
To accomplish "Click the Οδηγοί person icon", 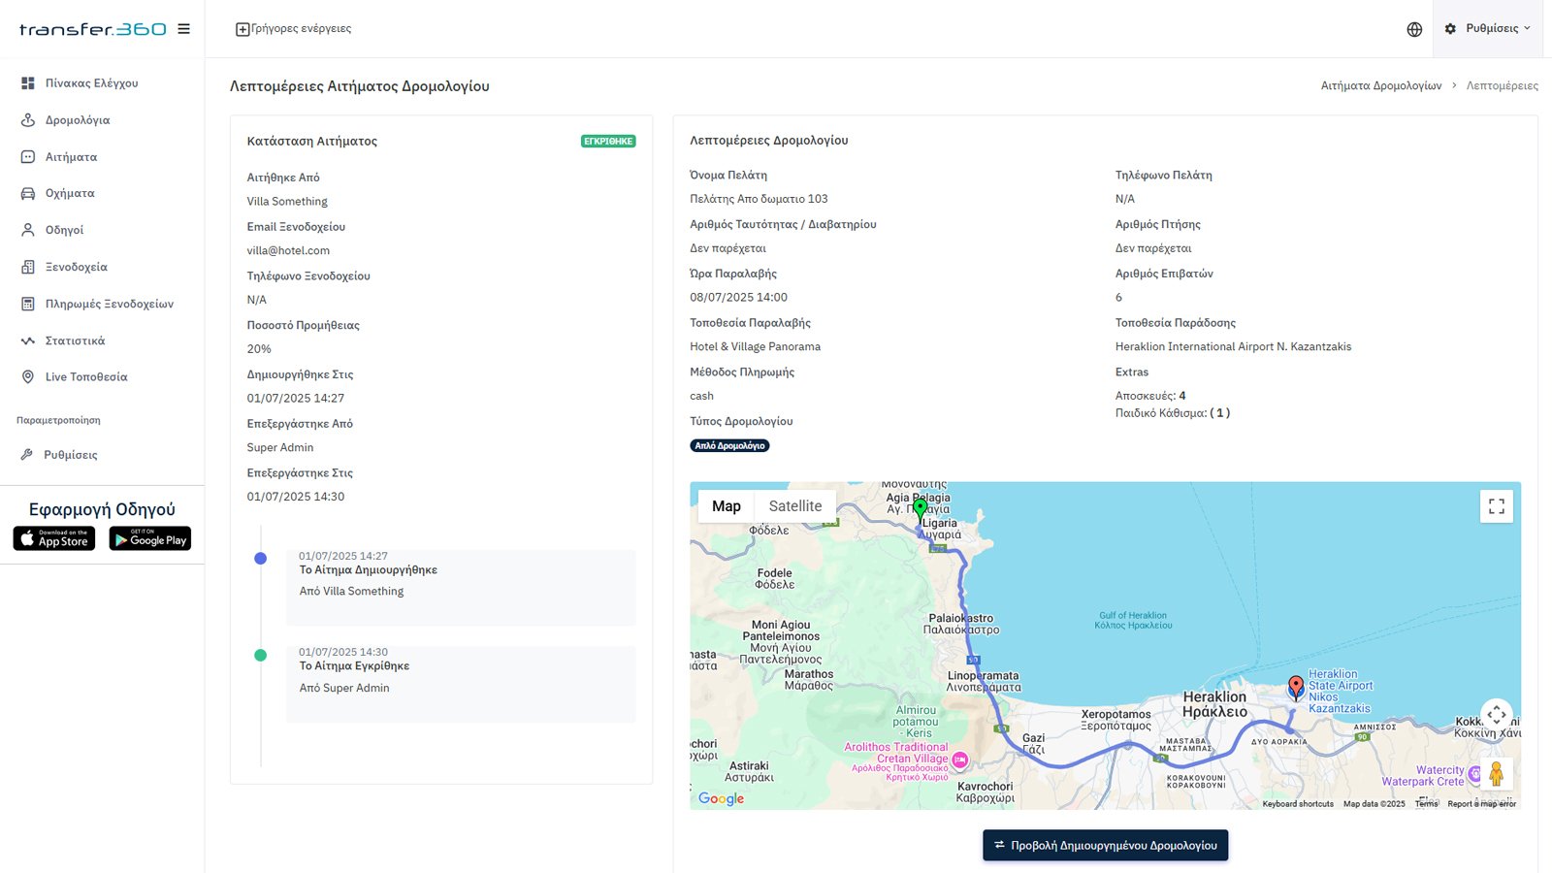I will 28,230.
